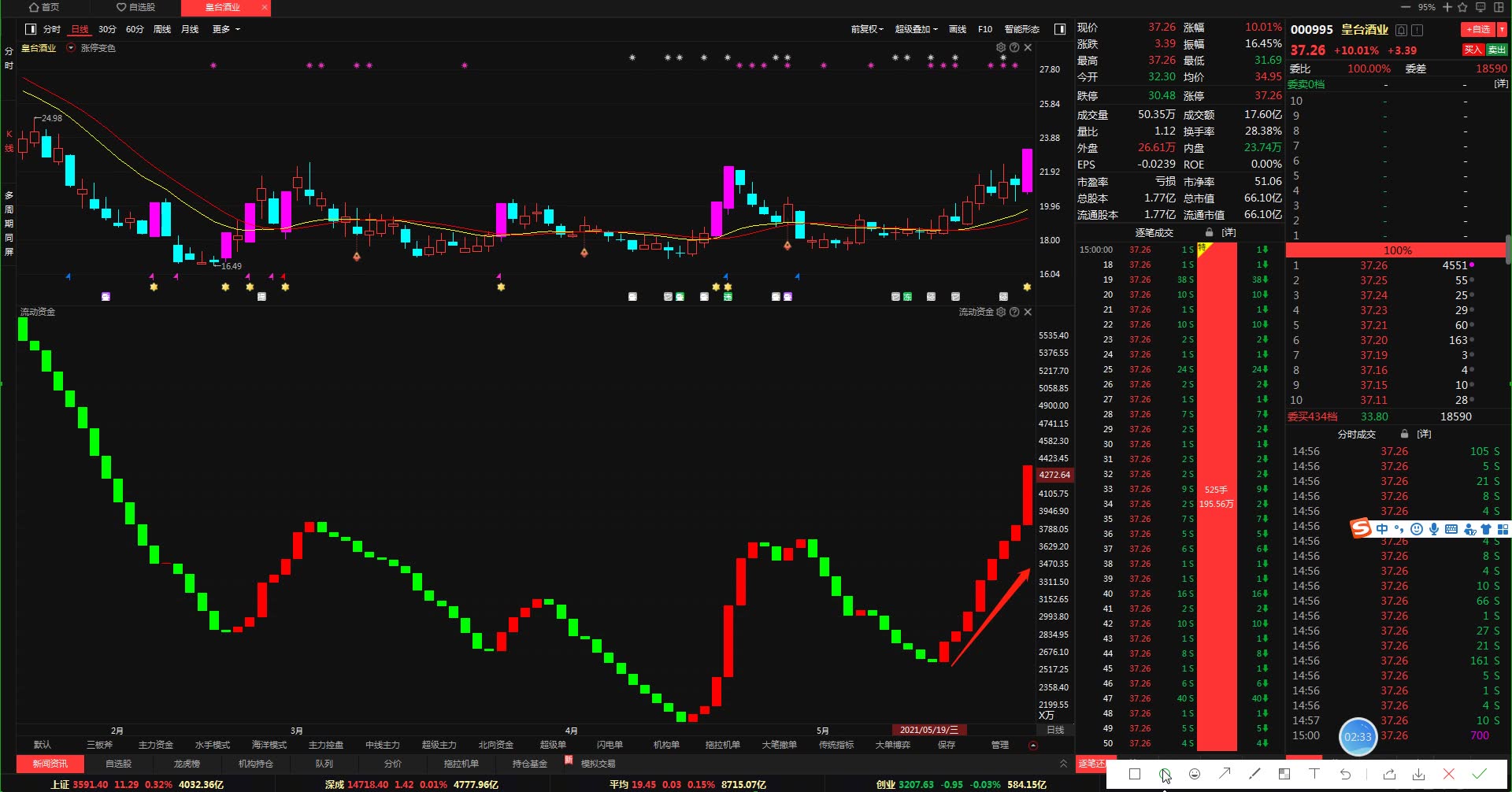The width and height of the screenshot is (1512, 792).
Task: Open settings gear of 流动资金 indicator
Action: pos(1001,312)
